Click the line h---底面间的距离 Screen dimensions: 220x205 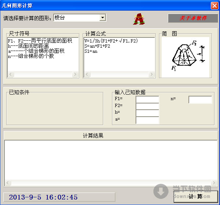click(x=28, y=46)
